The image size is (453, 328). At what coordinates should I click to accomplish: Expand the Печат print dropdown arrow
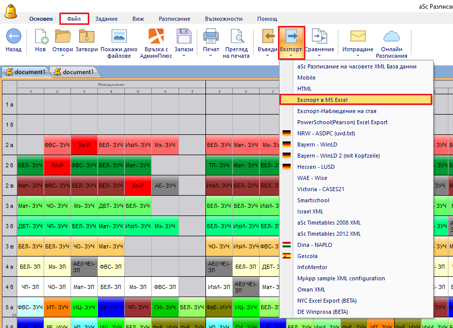pos(211,55)
